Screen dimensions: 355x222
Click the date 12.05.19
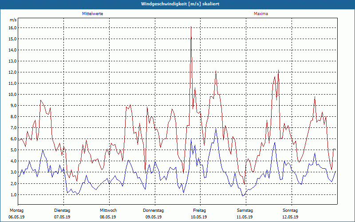pyautogui.click(x=290, y=217)
